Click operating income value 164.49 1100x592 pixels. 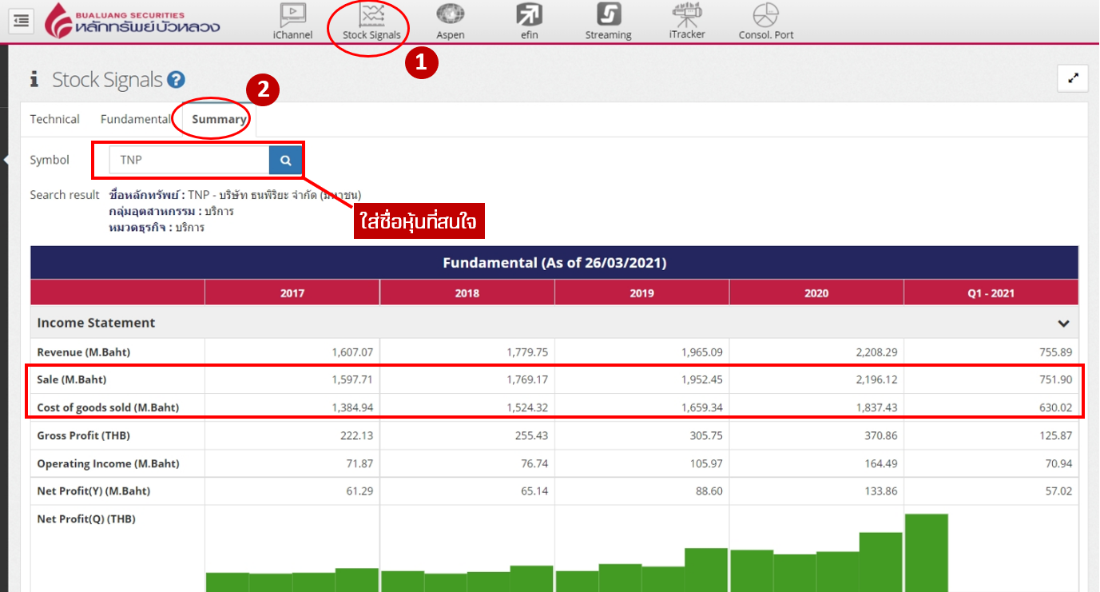(x=881, y=463)
